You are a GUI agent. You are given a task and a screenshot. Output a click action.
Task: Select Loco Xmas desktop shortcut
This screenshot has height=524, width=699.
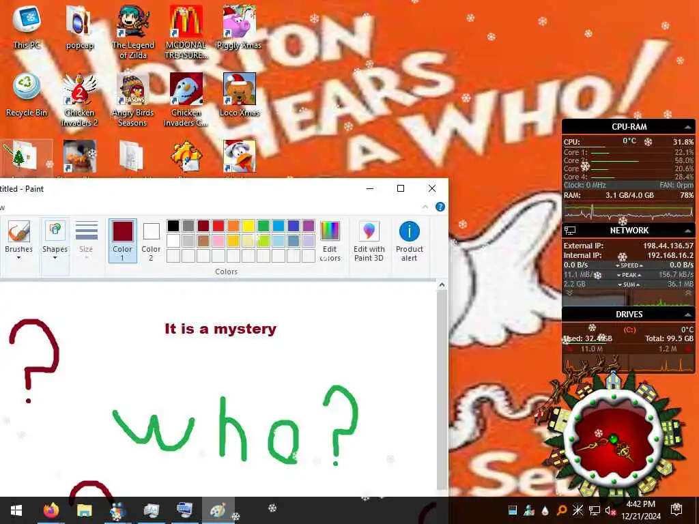tap(240, 94)
